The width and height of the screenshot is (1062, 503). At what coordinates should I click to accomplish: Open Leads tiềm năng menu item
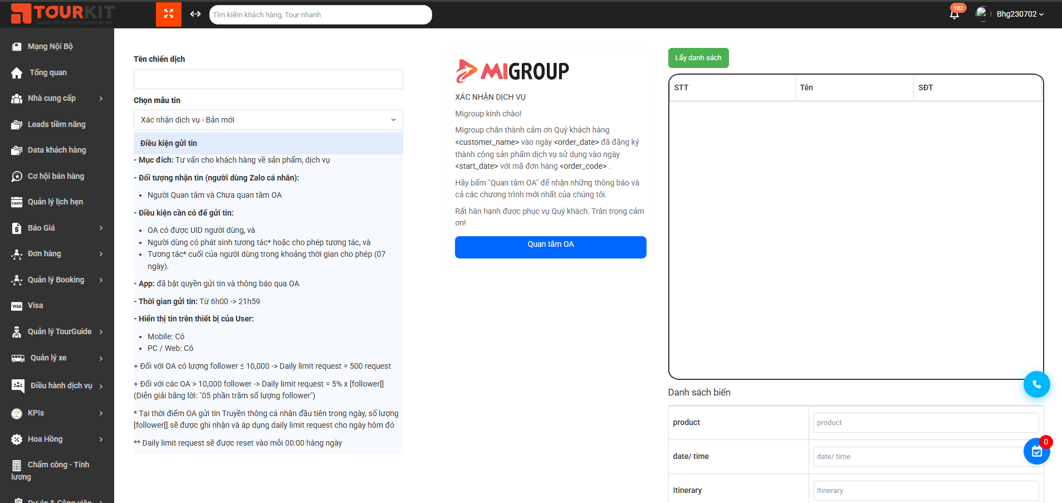click(x=57, y=124)
